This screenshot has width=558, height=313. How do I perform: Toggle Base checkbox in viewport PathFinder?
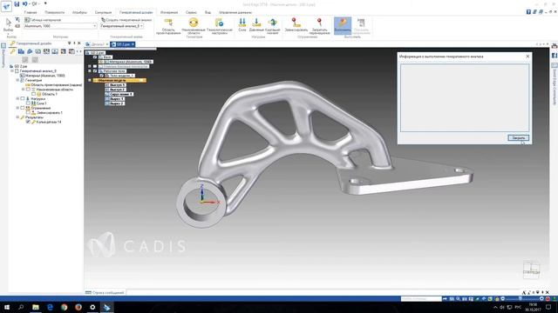[95, 57]
